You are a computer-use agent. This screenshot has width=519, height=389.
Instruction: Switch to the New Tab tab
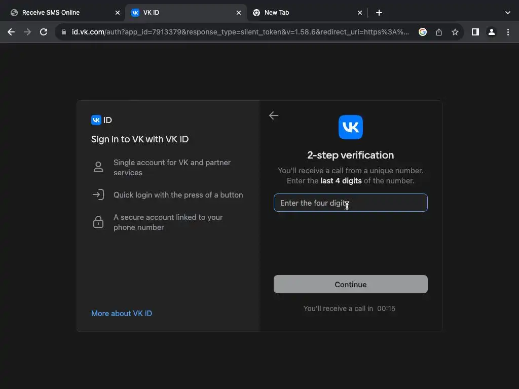(306, 13)
